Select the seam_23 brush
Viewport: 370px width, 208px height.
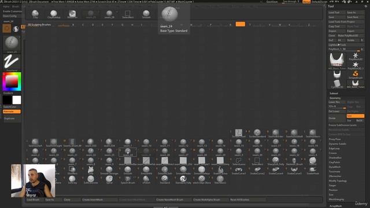(x=109, y=152)
